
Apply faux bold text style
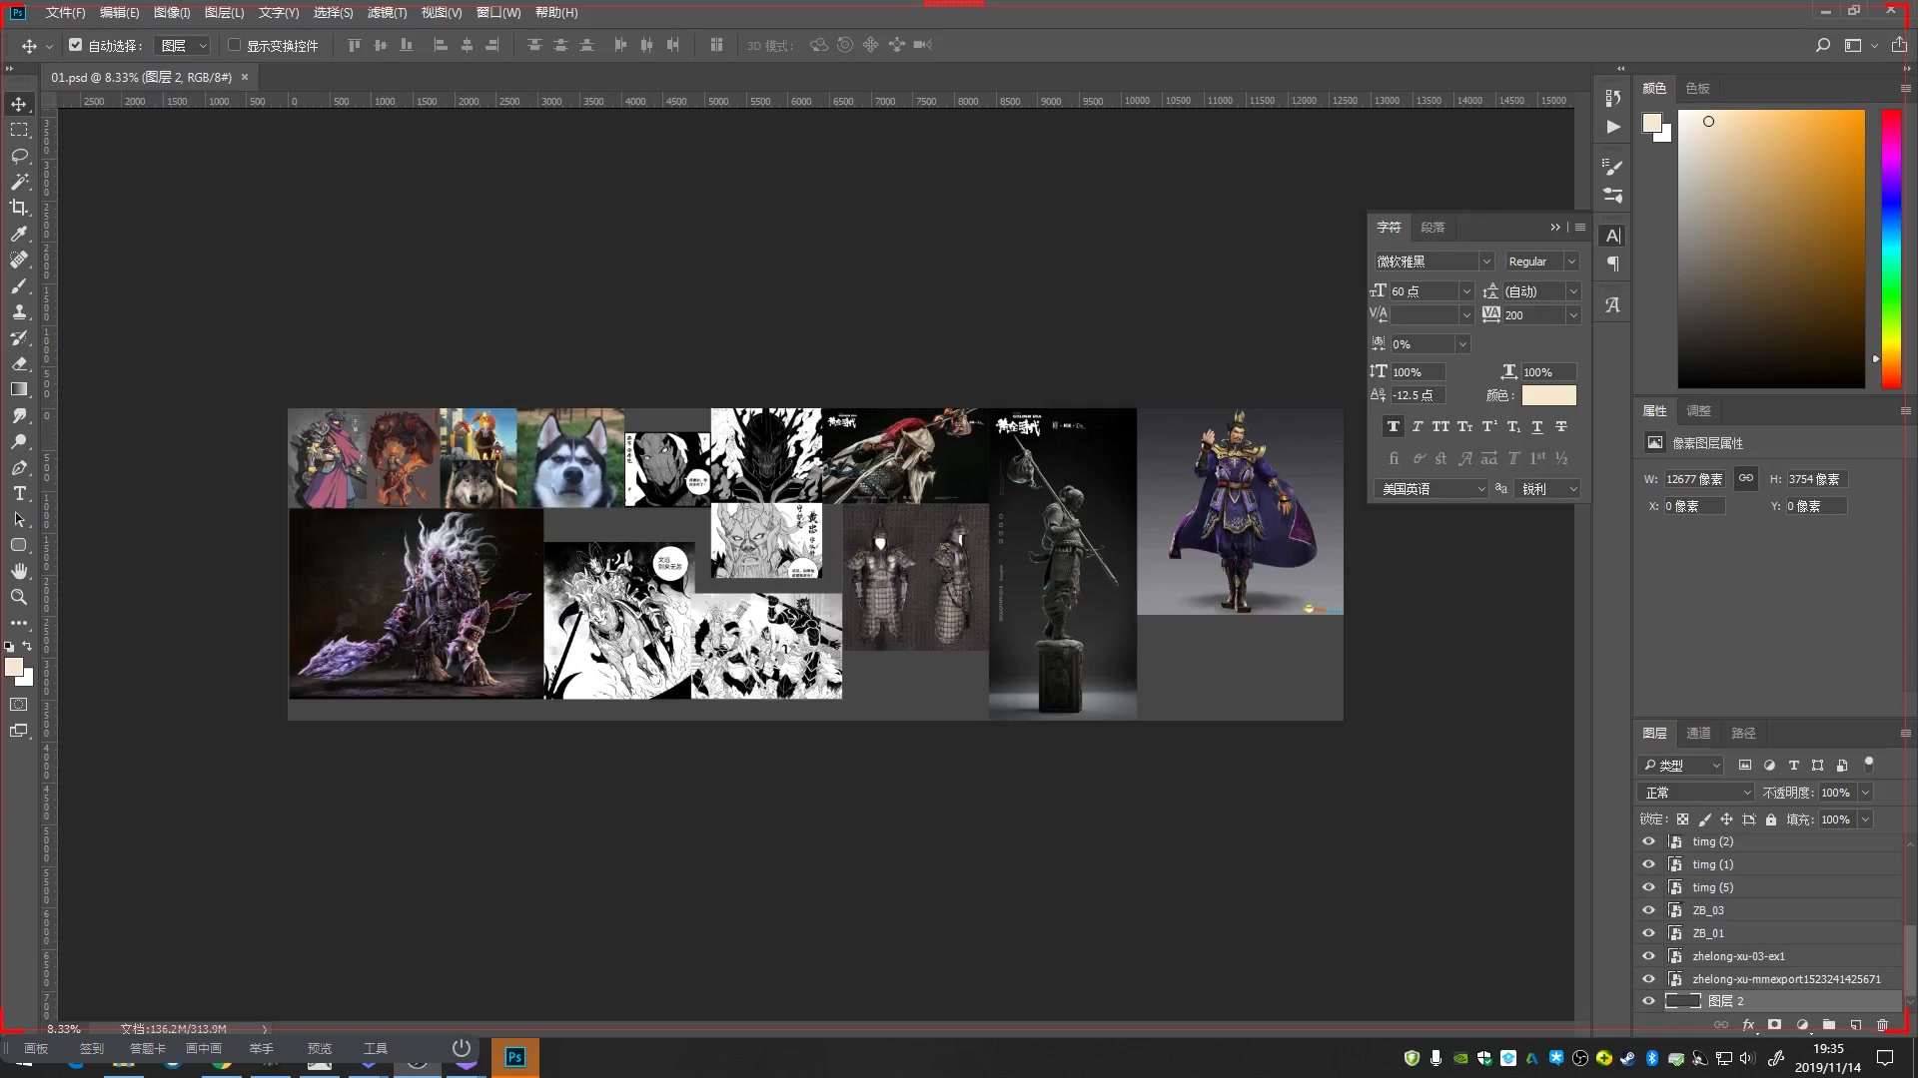[1393, 426]
